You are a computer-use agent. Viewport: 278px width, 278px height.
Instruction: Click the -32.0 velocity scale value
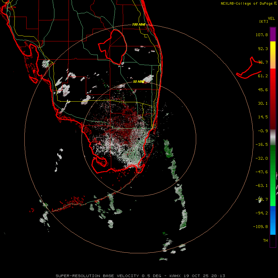pos(262,158)
